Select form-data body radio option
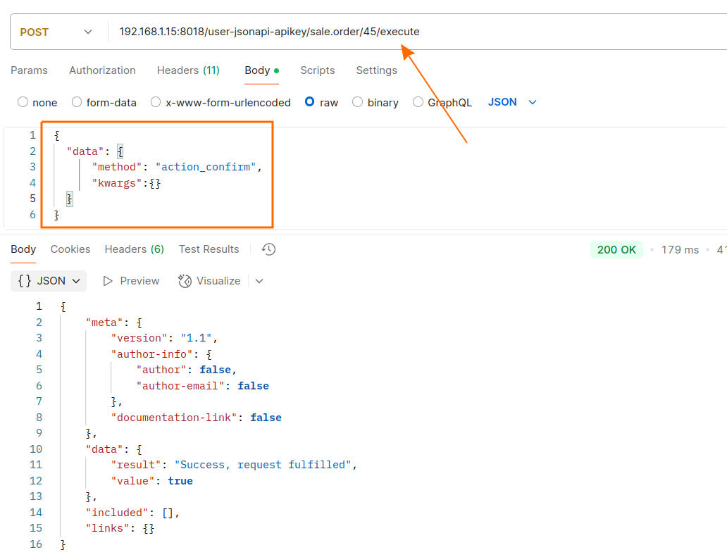727x557 pixels. coord(77,102)
